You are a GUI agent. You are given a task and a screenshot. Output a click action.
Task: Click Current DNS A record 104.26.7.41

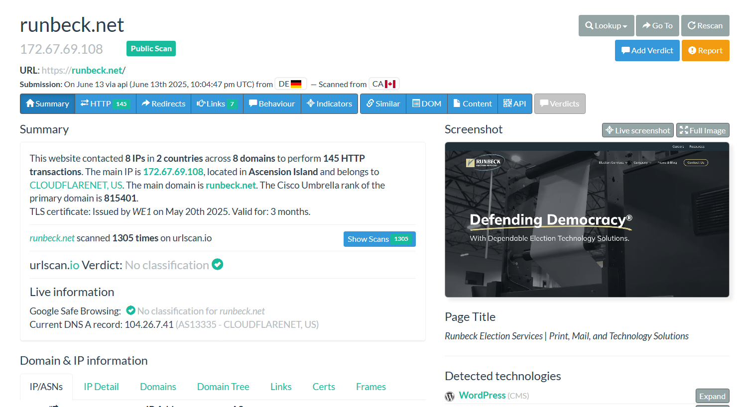pos(149,324)
